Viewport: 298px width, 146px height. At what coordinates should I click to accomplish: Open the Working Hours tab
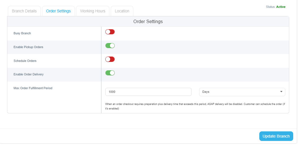[x=93, y=11]
